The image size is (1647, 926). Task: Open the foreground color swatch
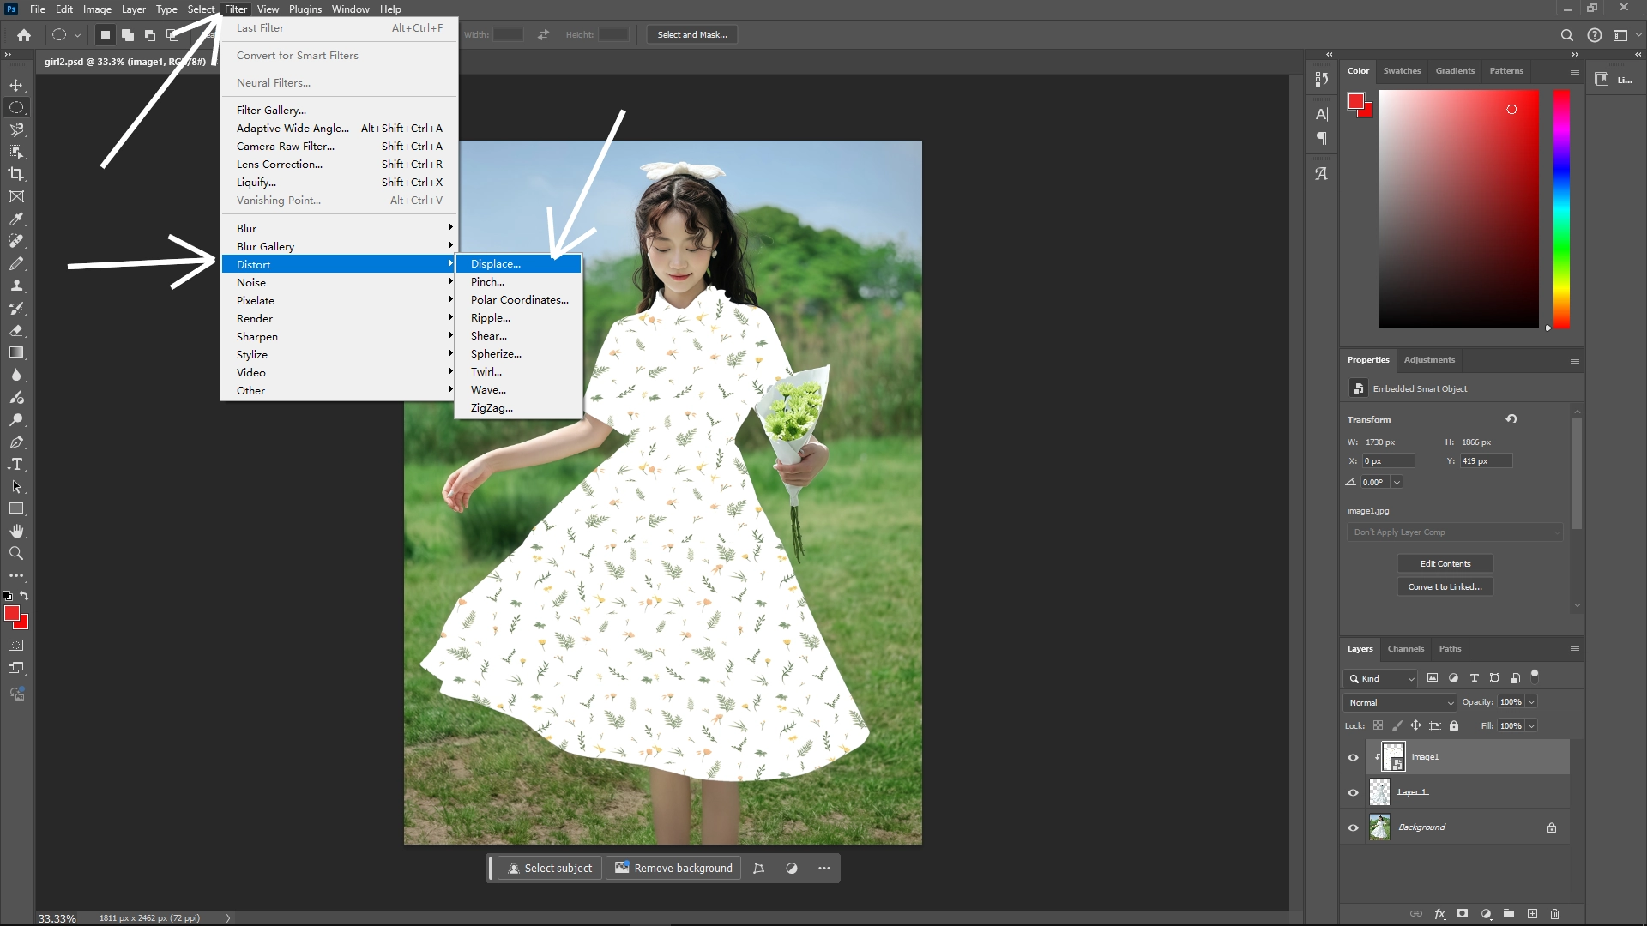[x=11, y=614]
